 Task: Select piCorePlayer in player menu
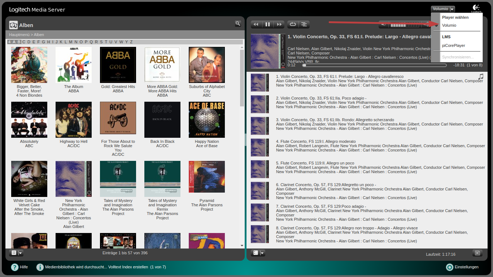[x=453, y=45]
